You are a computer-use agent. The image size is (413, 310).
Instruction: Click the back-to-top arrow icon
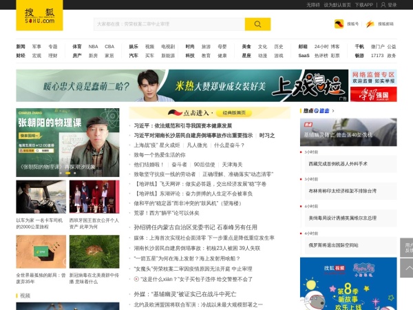click(408, 269)
